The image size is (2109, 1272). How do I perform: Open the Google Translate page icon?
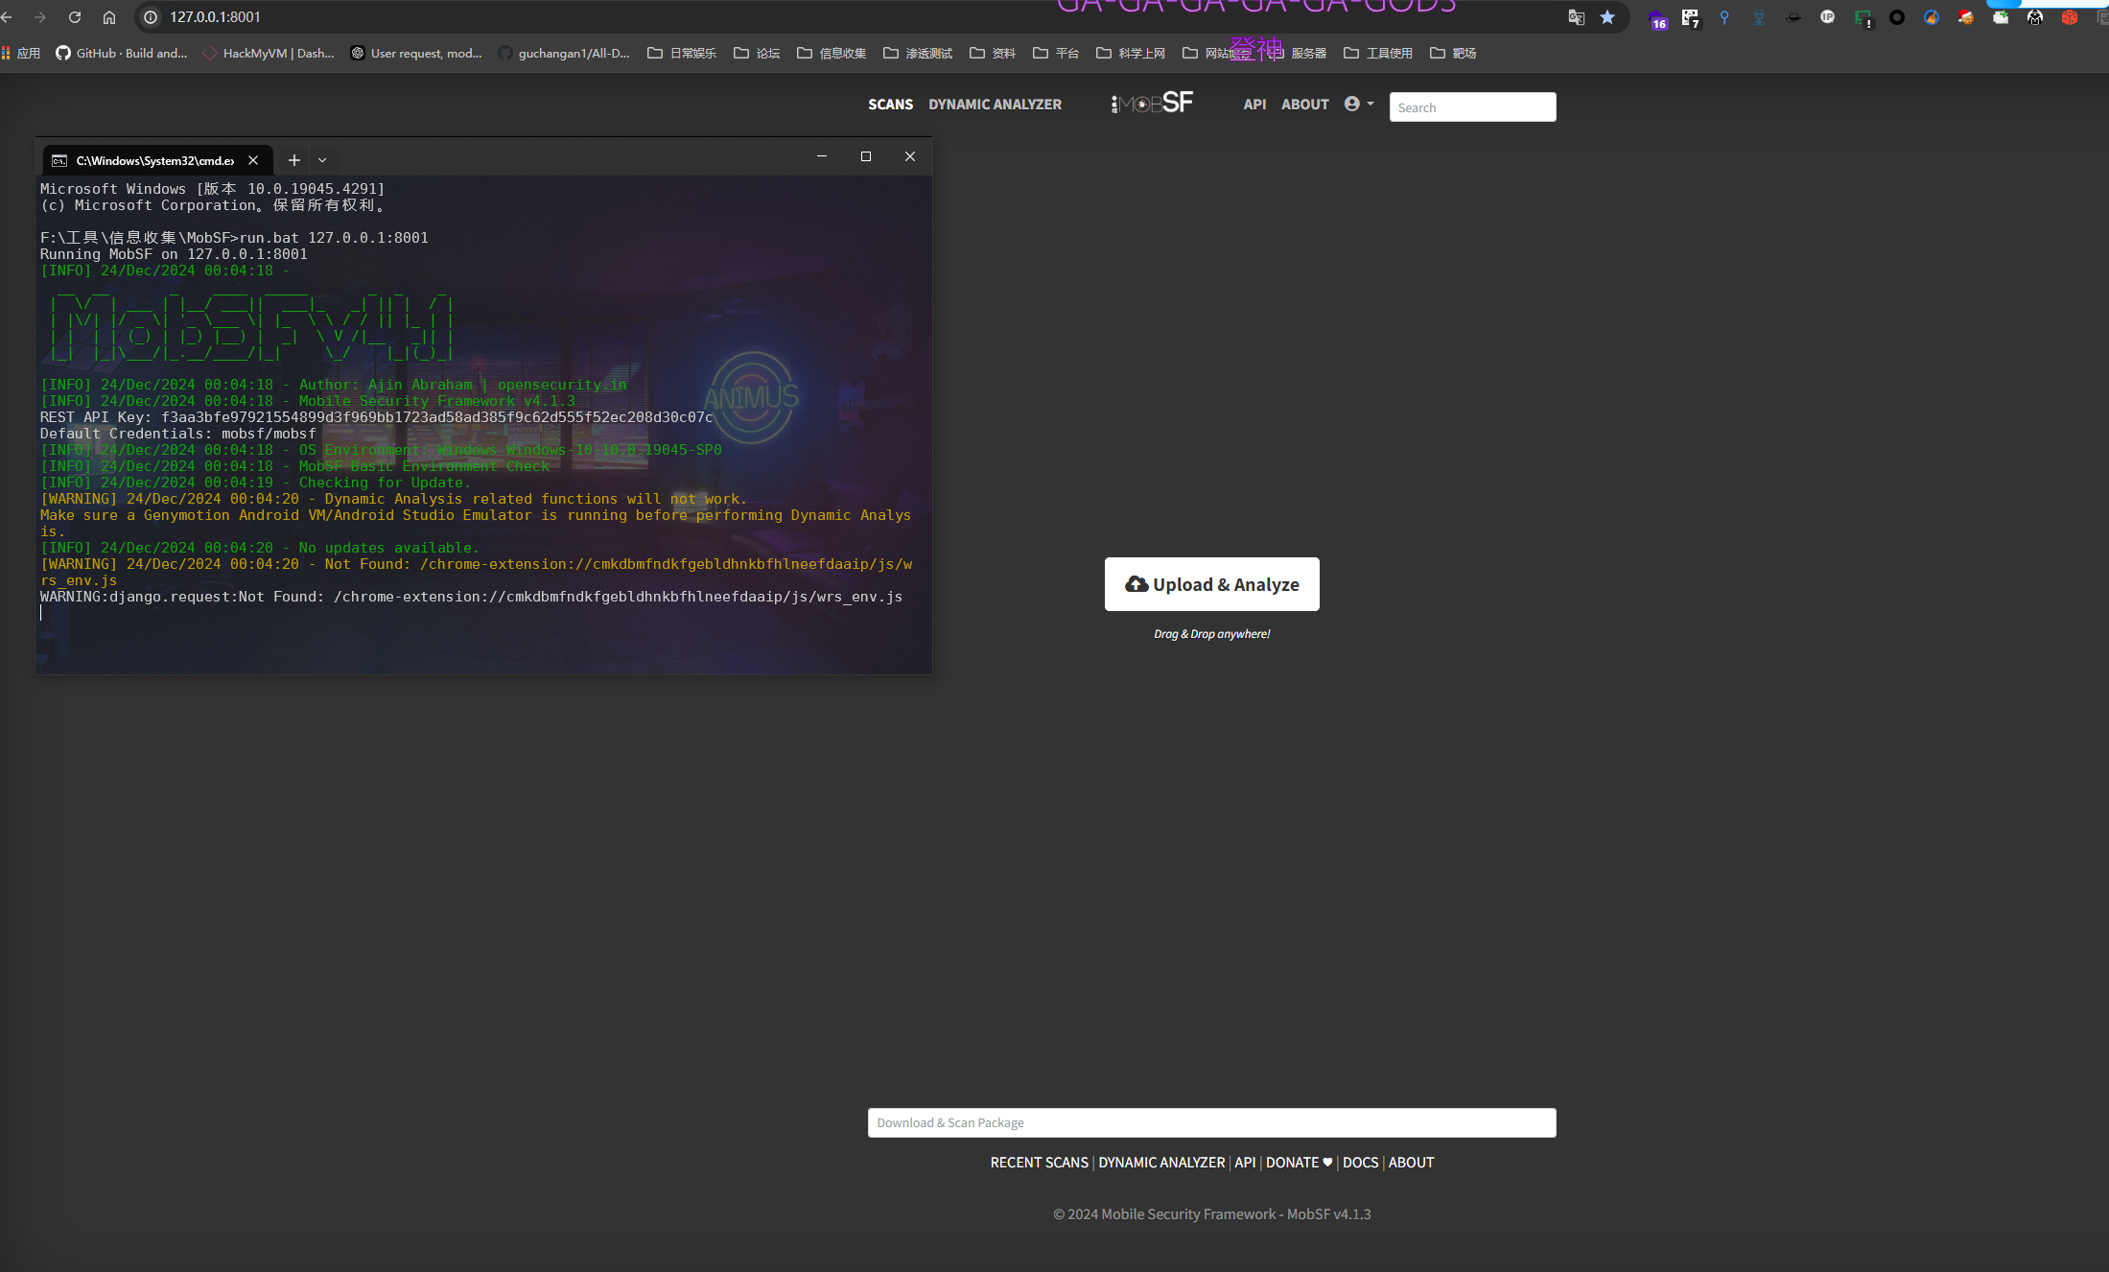coord(1576,17)
